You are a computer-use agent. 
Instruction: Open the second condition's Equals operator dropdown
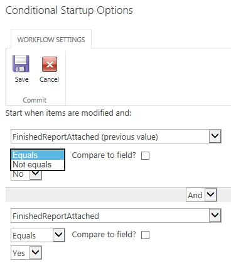click(38, 235)
